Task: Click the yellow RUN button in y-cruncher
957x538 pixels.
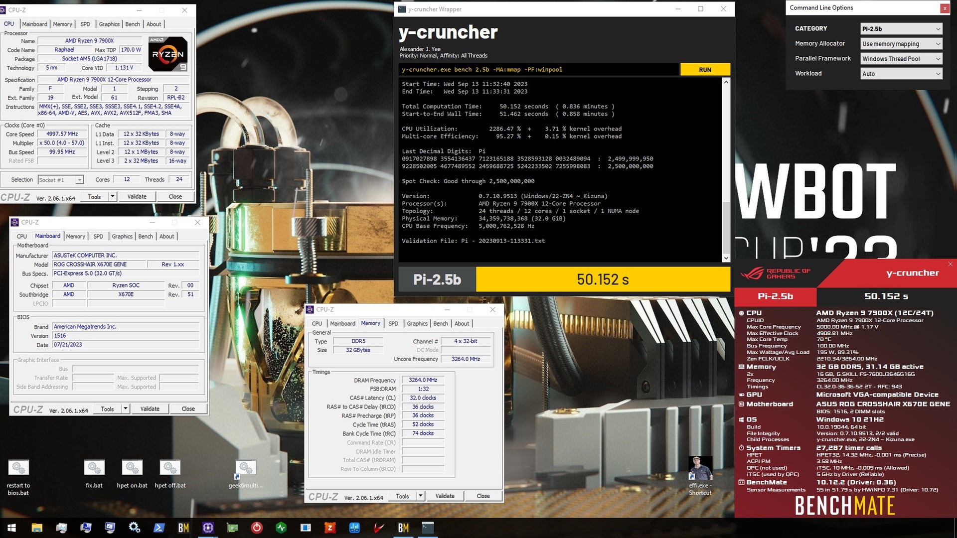Action: (705, 70)
